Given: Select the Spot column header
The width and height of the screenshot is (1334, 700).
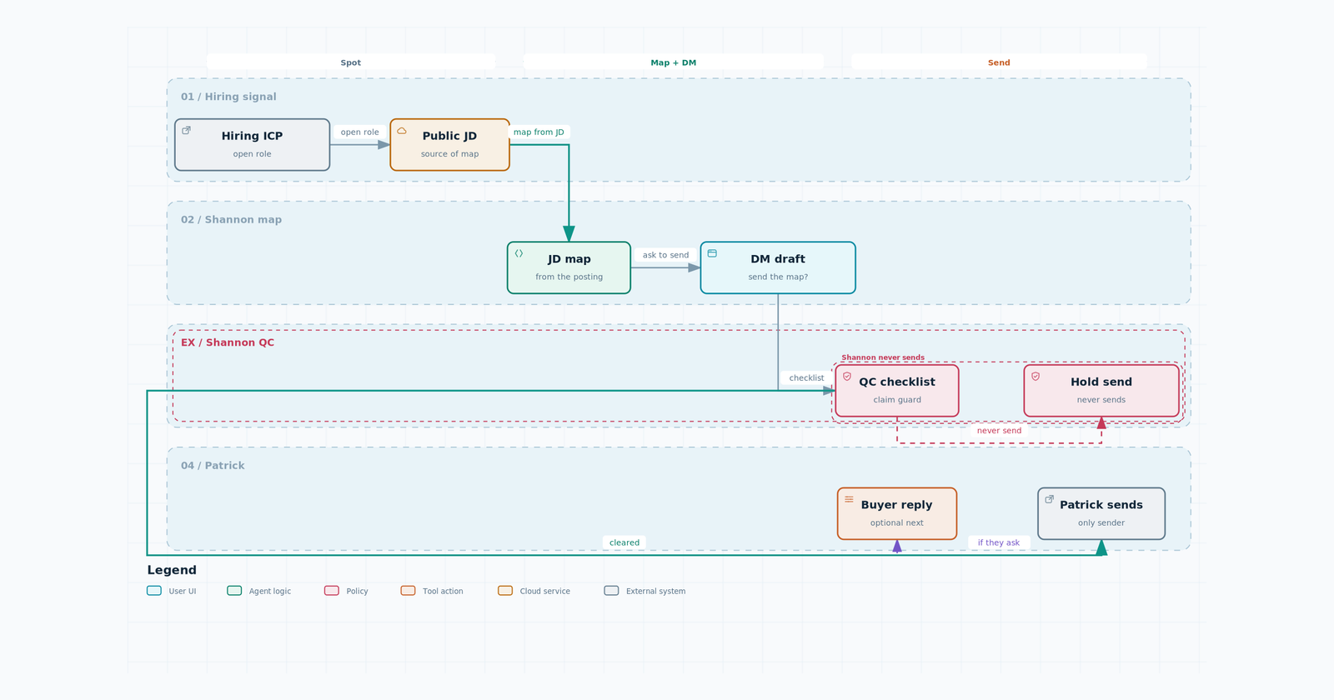Looking at the screenshot, I should coord(351,62).
